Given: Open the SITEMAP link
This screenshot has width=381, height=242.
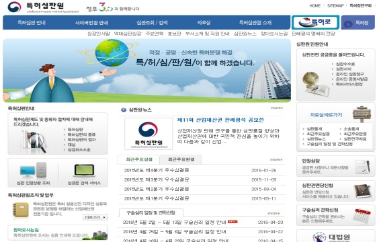Looking at the screenshot, I should click(x=335, y=5).
